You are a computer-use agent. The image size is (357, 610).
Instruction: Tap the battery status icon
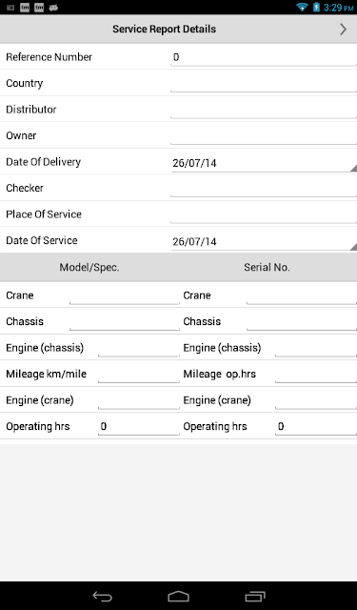pos(316,7)
